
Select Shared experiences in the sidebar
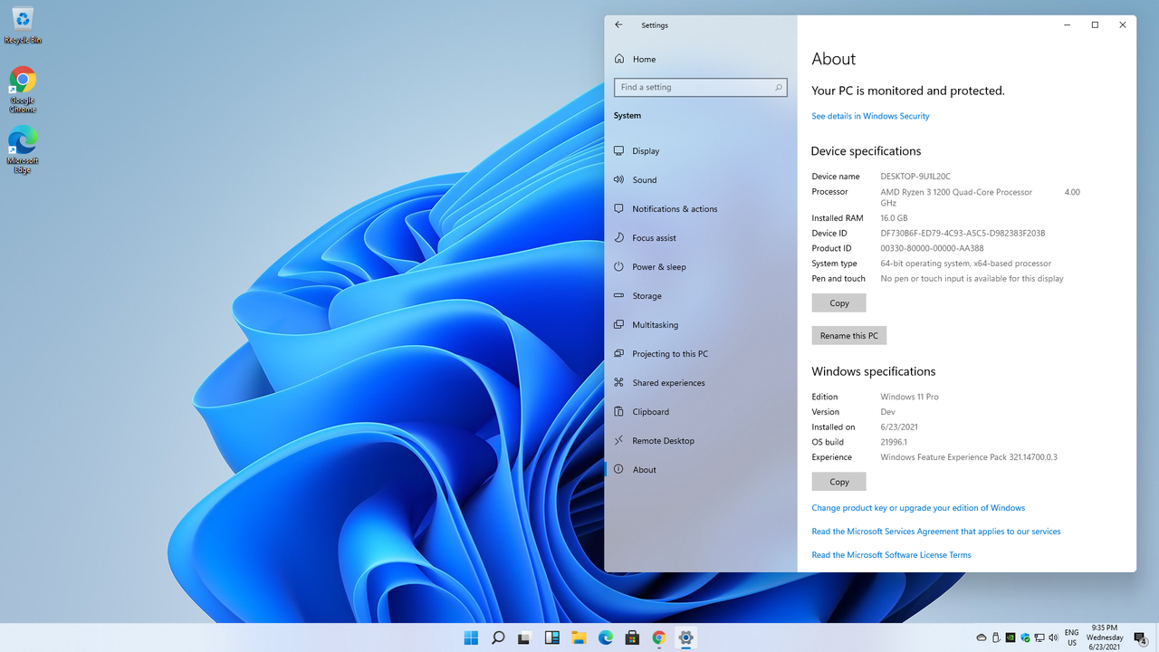click(701, 383)
